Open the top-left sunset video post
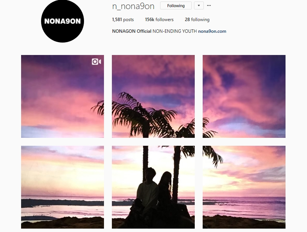Viewport: 307px width, 232px height. point(63,96)
